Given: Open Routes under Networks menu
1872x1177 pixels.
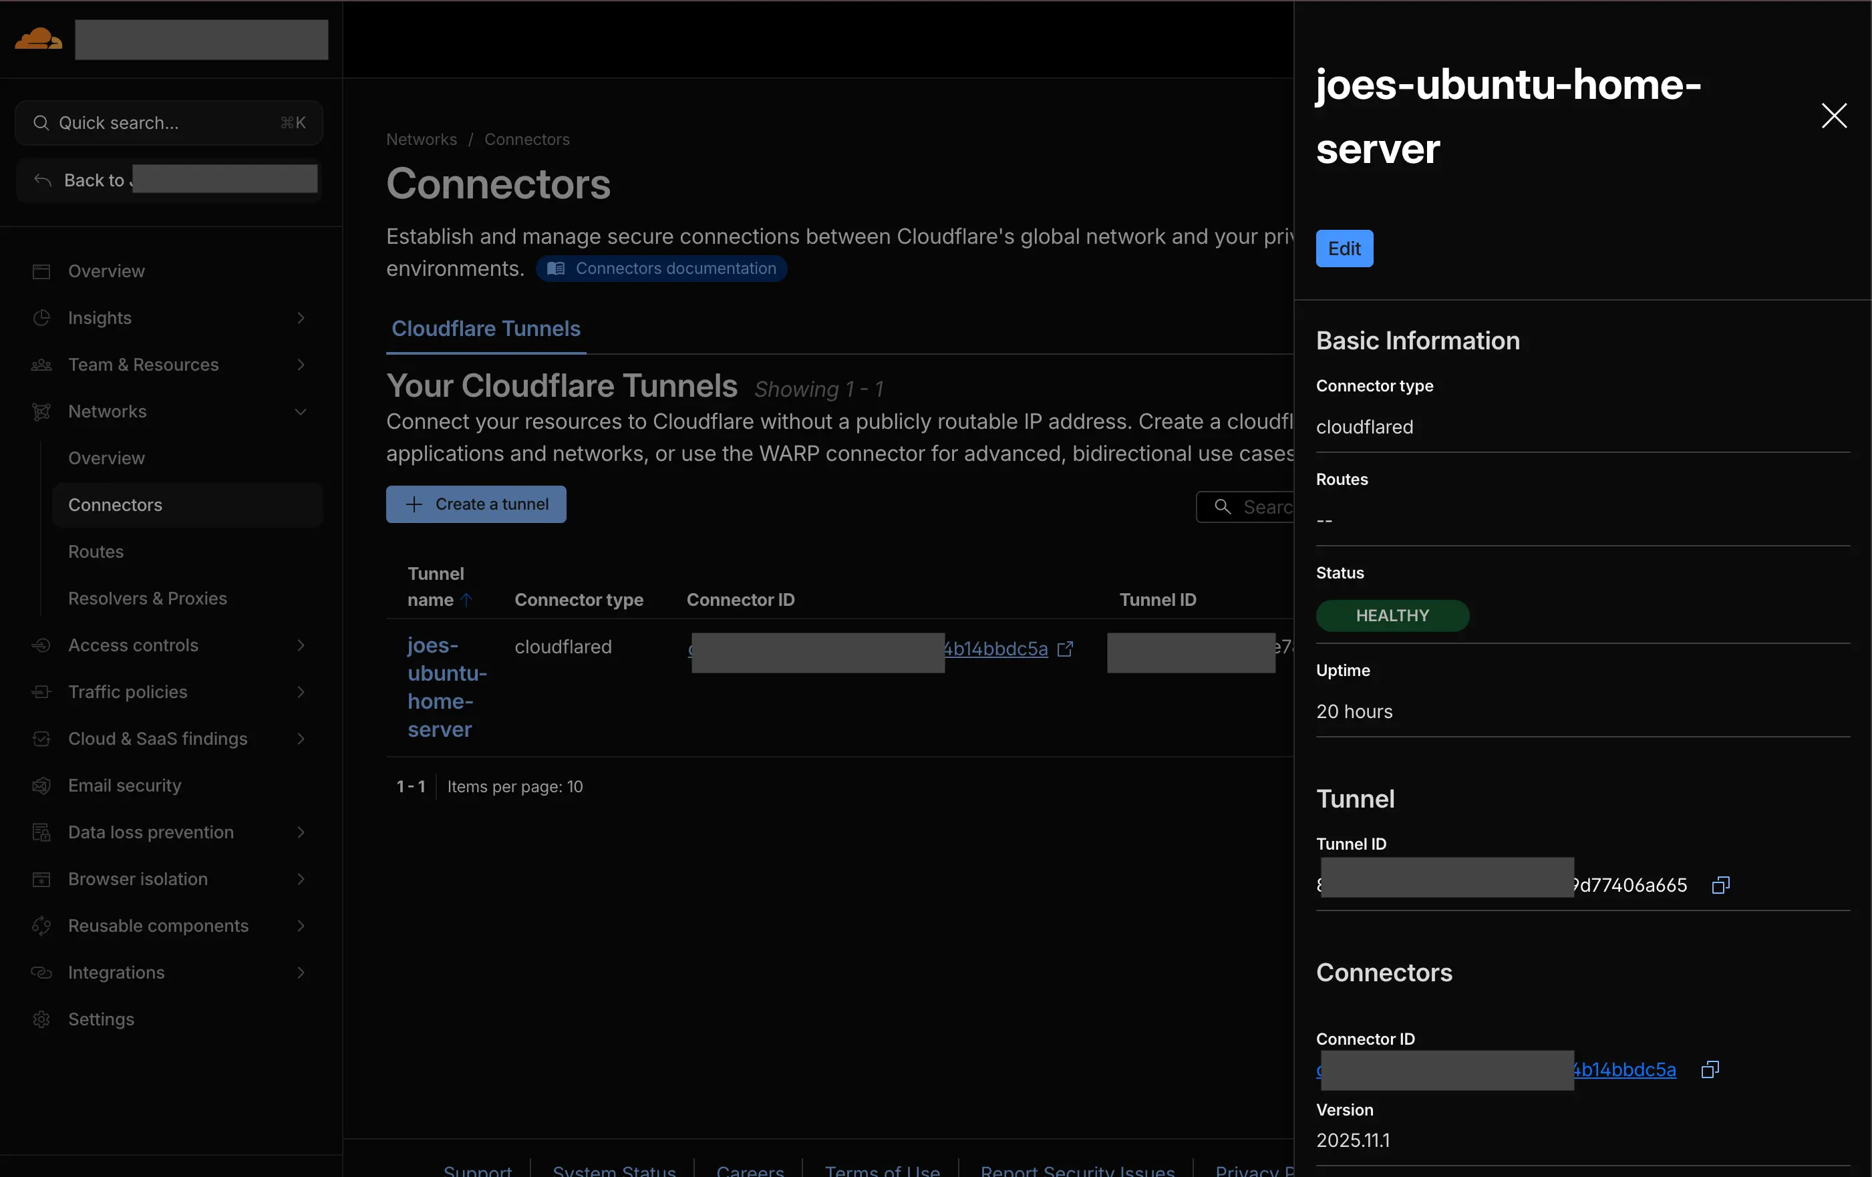Looking at the screenshot, I should click(x=96, y=551).
